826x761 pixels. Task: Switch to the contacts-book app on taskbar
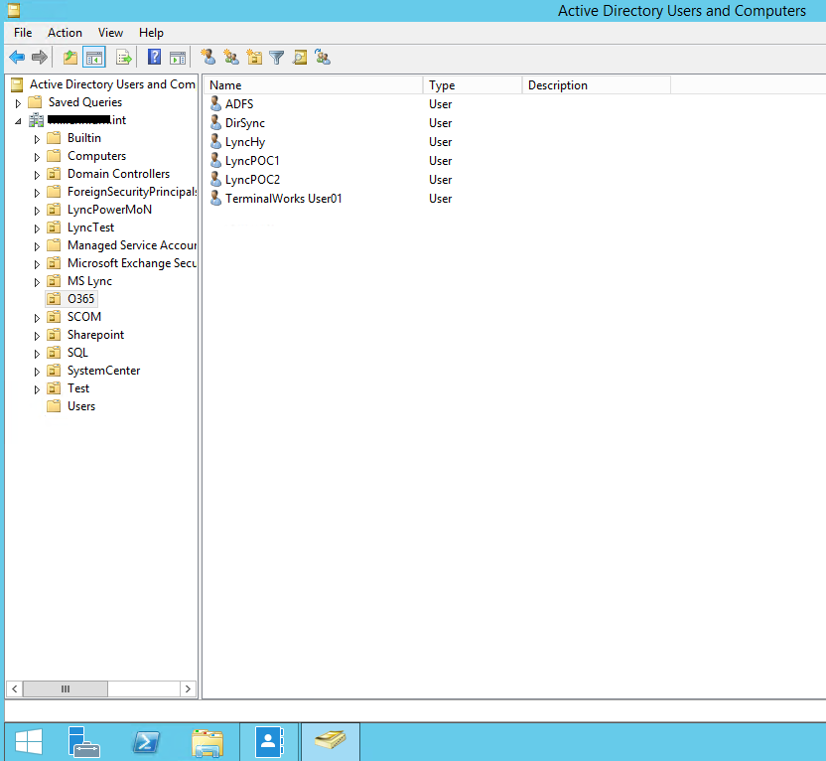pyautogui.click(x=269, y=742)
